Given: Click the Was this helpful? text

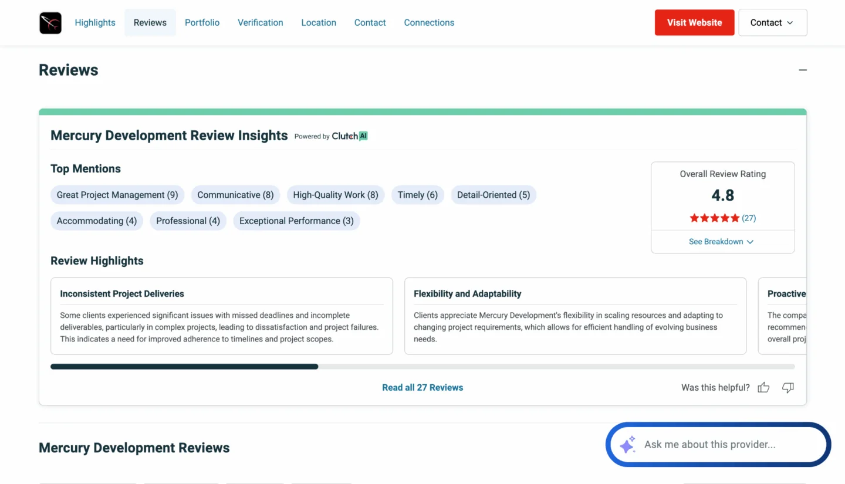Looking at the screenshot, I should (715, 387).
